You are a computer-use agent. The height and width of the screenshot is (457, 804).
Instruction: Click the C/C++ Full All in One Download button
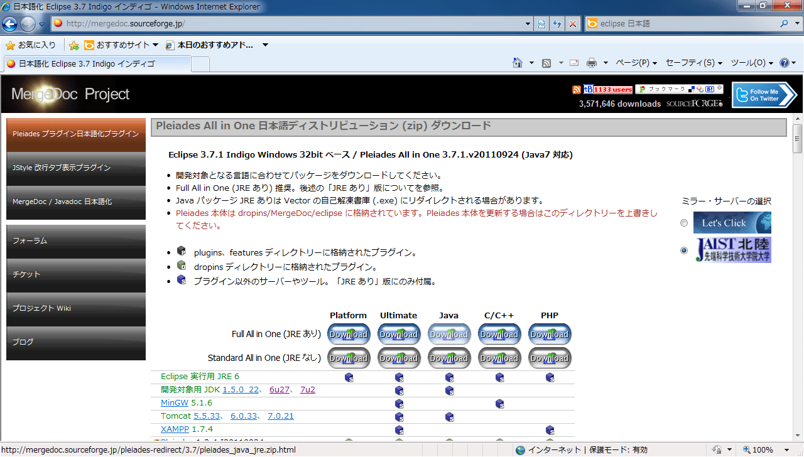tap(499, 334)
